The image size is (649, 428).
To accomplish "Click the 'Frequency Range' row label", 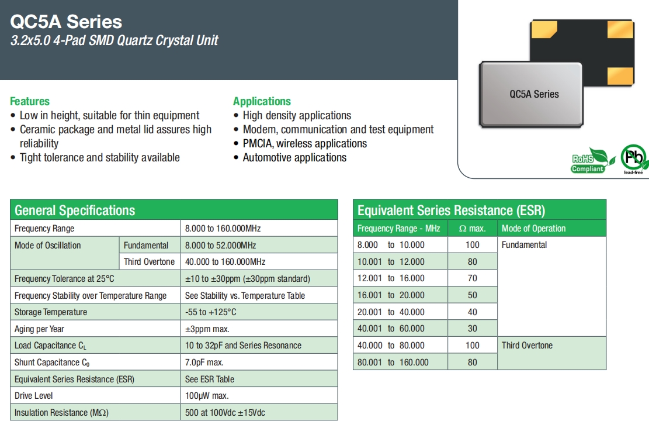I will pos(44,228).
